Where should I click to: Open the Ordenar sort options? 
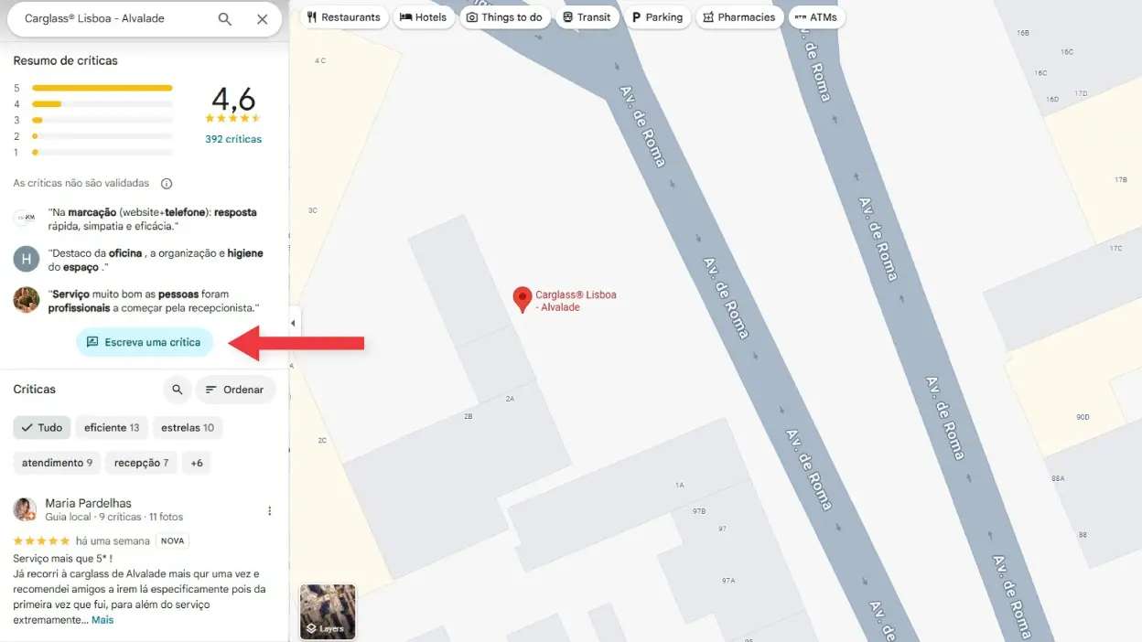235,390
